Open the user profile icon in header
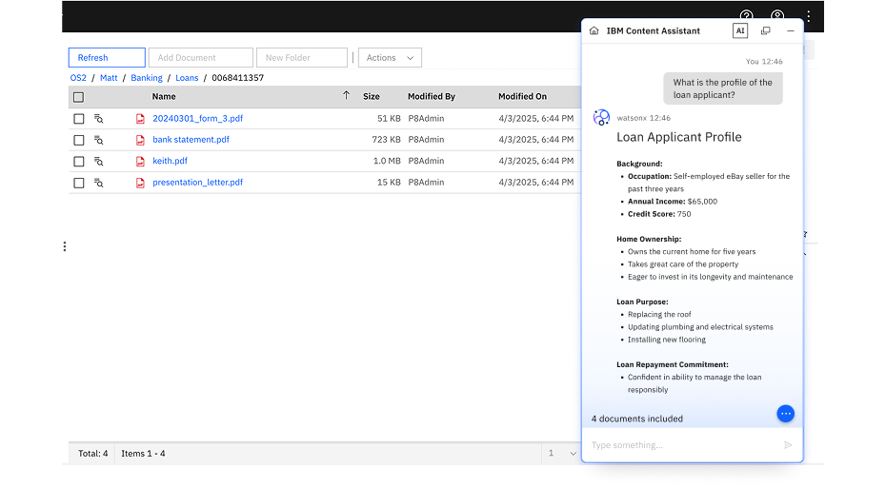Image resolution: width=886 pixels, height=487 pixels. [777, 15]
